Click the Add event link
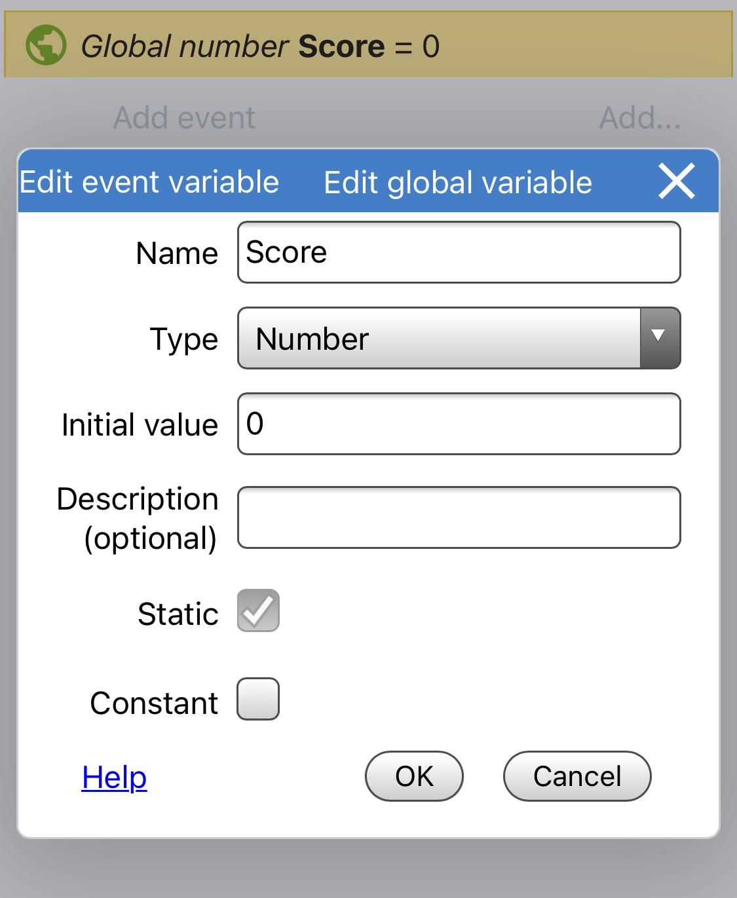Viewport: 737px width, 898px height. [x=185, y=118]
